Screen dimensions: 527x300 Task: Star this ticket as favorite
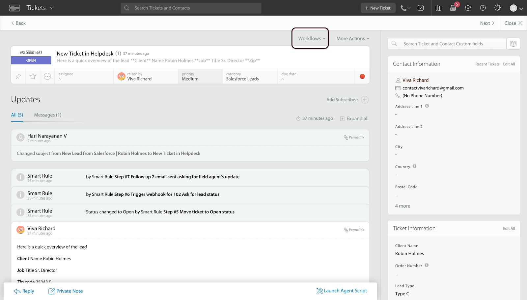pyautogui.click(x=33, y=76)
